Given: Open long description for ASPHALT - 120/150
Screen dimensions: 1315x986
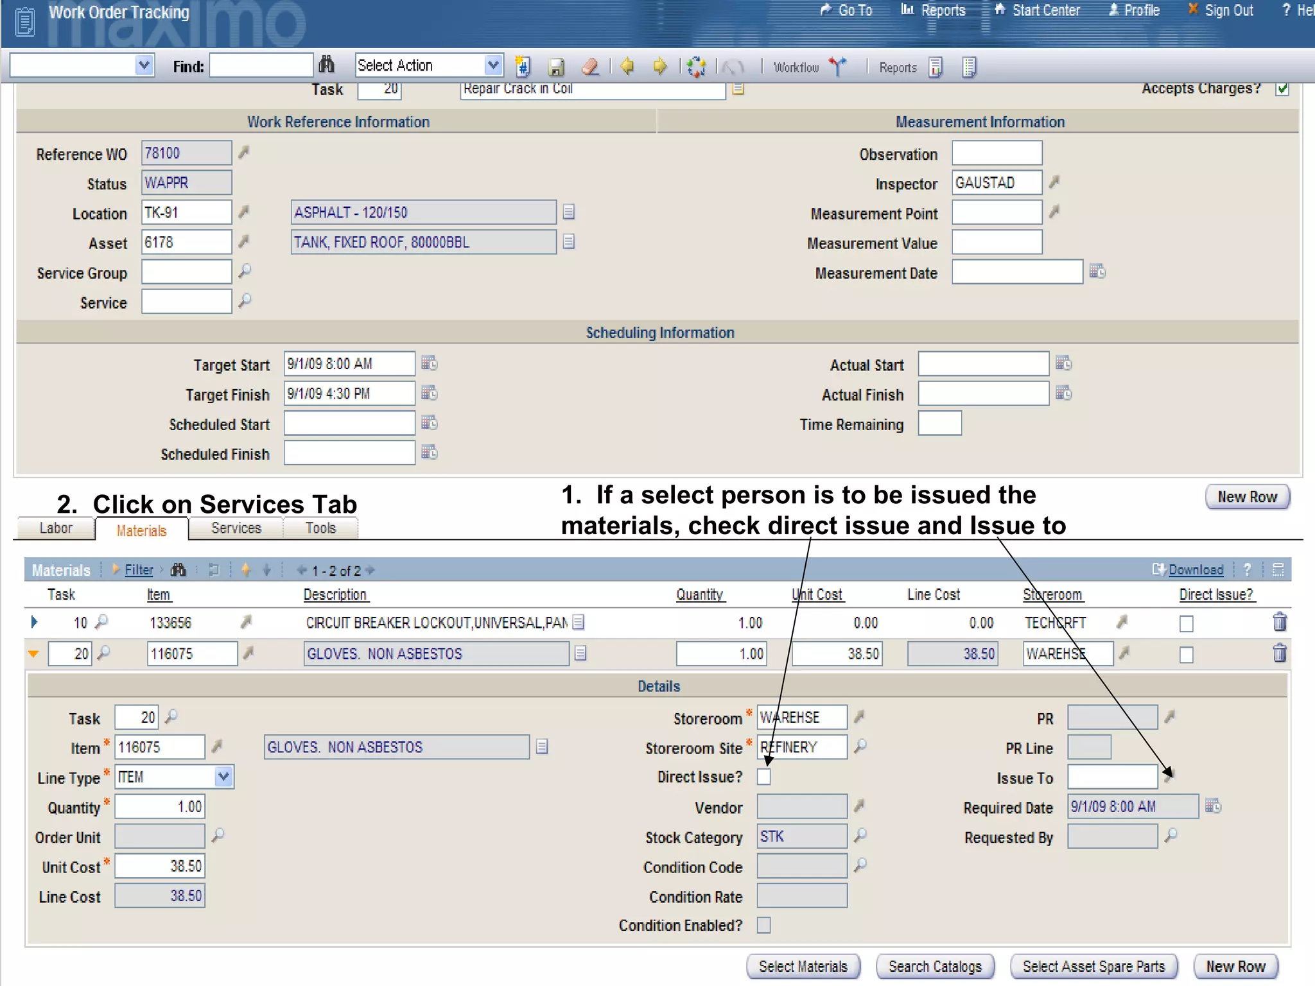Looking at the screenshot, I should click(x=568, y=212).
